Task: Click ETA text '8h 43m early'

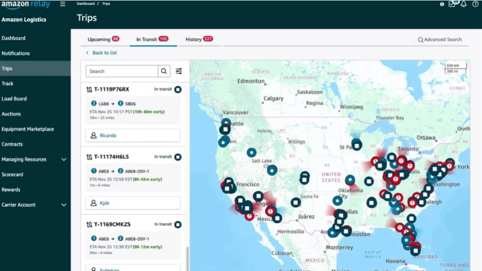Action: point(147,179)
